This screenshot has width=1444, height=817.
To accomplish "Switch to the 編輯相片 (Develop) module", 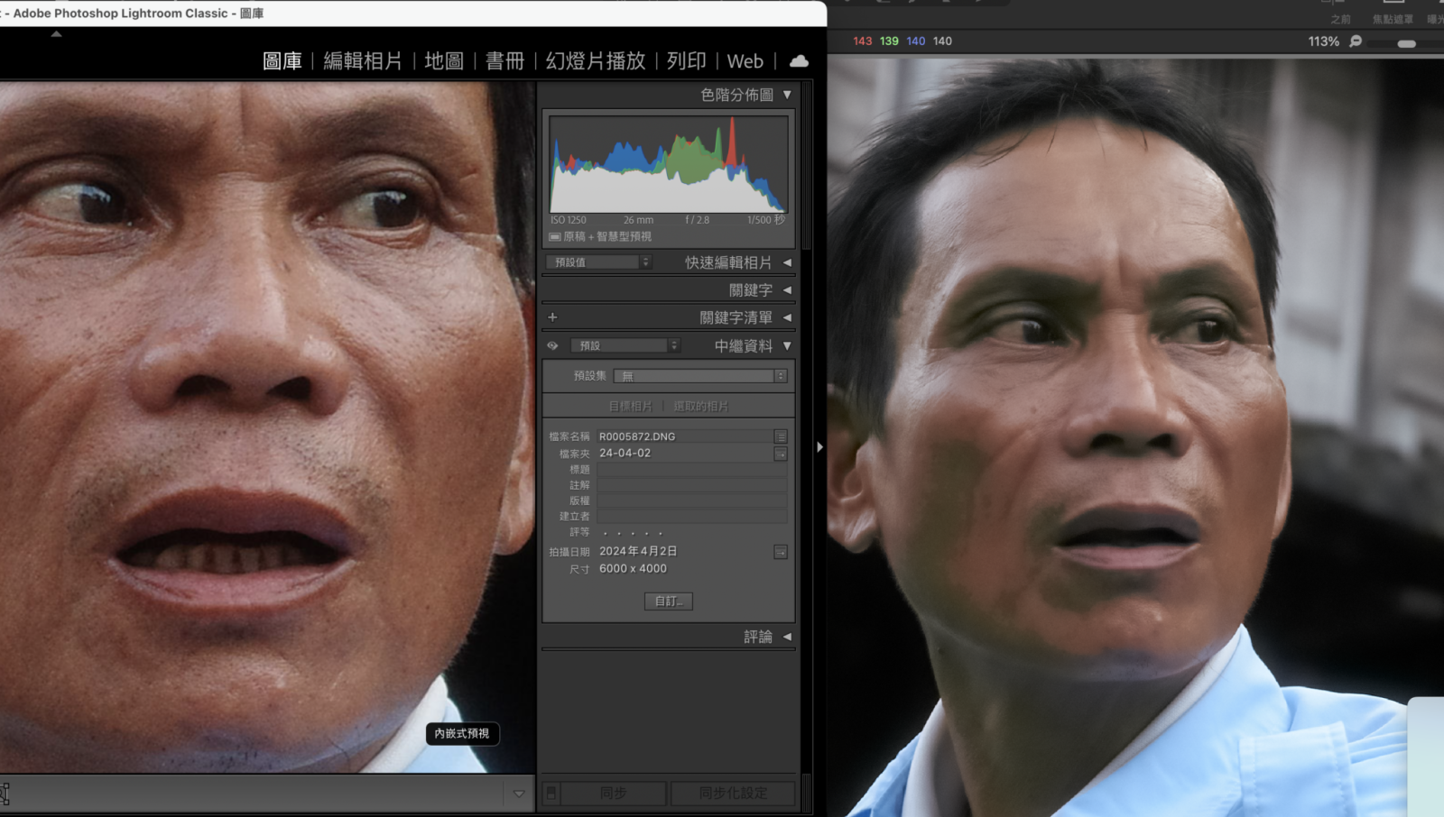I will (x=363, y=61).
